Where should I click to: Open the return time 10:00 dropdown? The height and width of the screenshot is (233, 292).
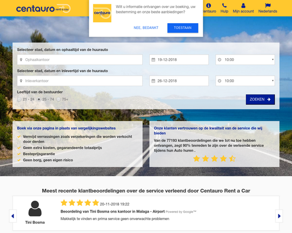tap(245, 81)
